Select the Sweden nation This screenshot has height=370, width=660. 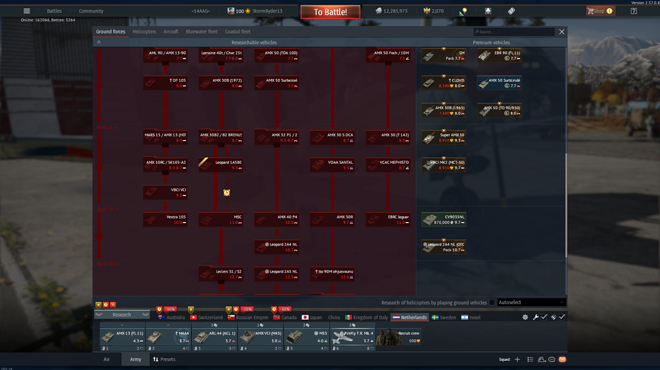[x=444, y=317]
